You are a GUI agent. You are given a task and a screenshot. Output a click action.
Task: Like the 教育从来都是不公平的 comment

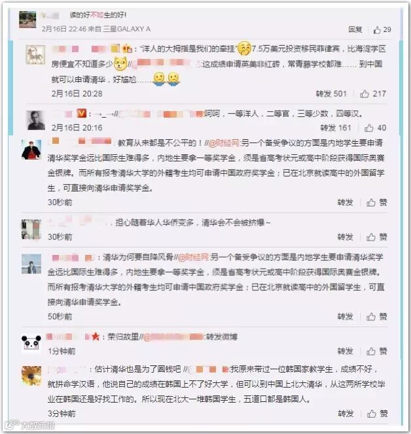pos(376,203)
